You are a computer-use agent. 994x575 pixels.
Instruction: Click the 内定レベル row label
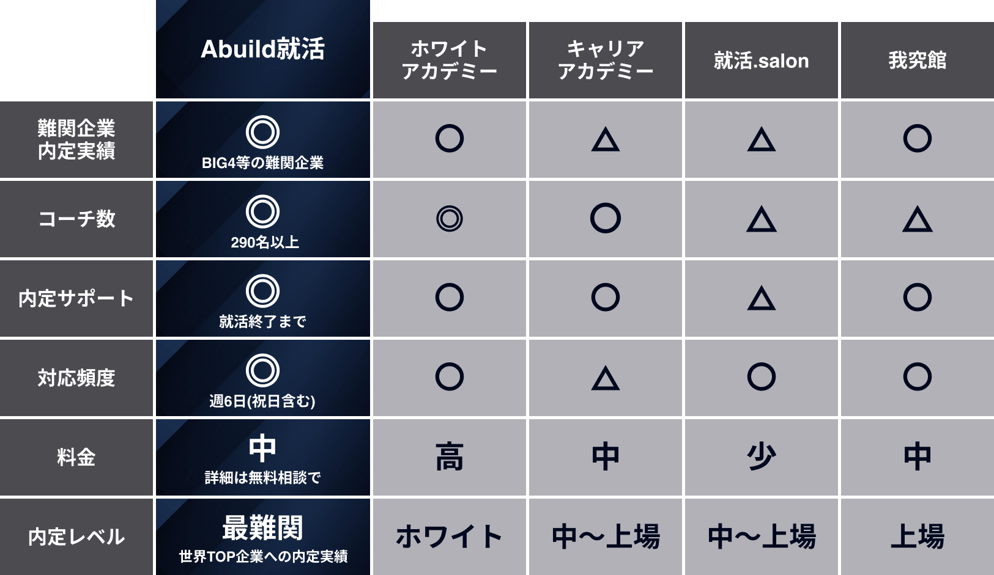coord(76,537)
